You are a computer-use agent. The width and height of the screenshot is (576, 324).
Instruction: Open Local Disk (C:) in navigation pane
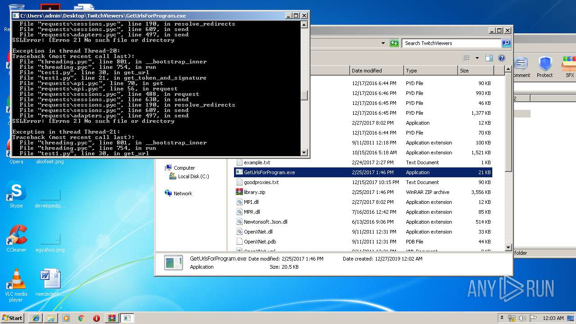(193, 176)
